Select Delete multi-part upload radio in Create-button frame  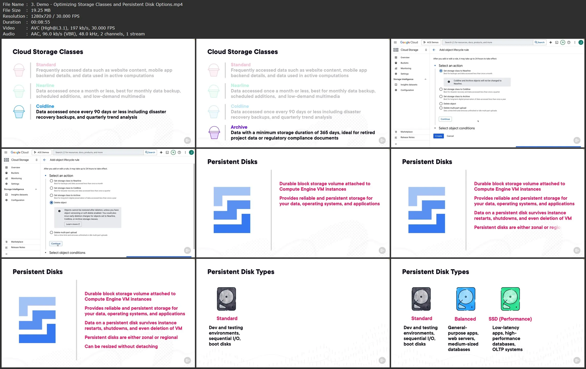tap(441, 108)
